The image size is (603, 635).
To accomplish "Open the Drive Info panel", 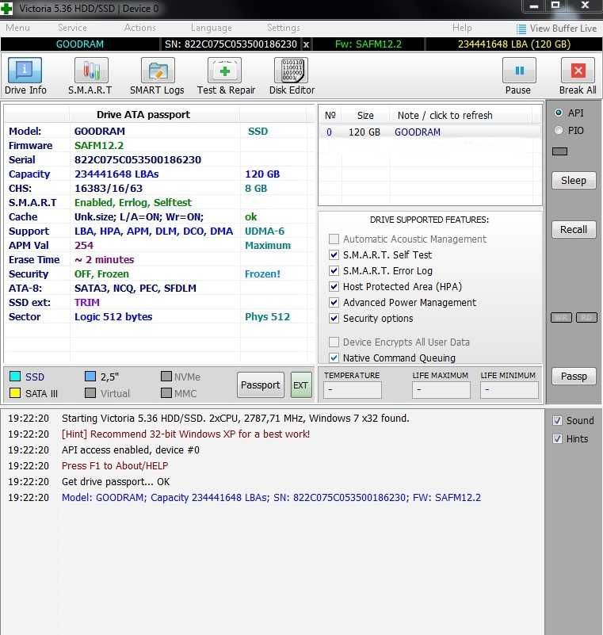I will click(x=25, y=71).
